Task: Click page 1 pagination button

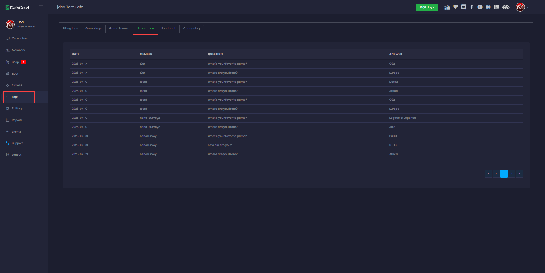Action: [504, 174]
